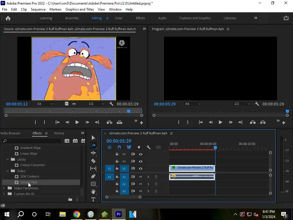
Task: Click the timeline zoom scroll bar
Action: [x=123, y=197]
